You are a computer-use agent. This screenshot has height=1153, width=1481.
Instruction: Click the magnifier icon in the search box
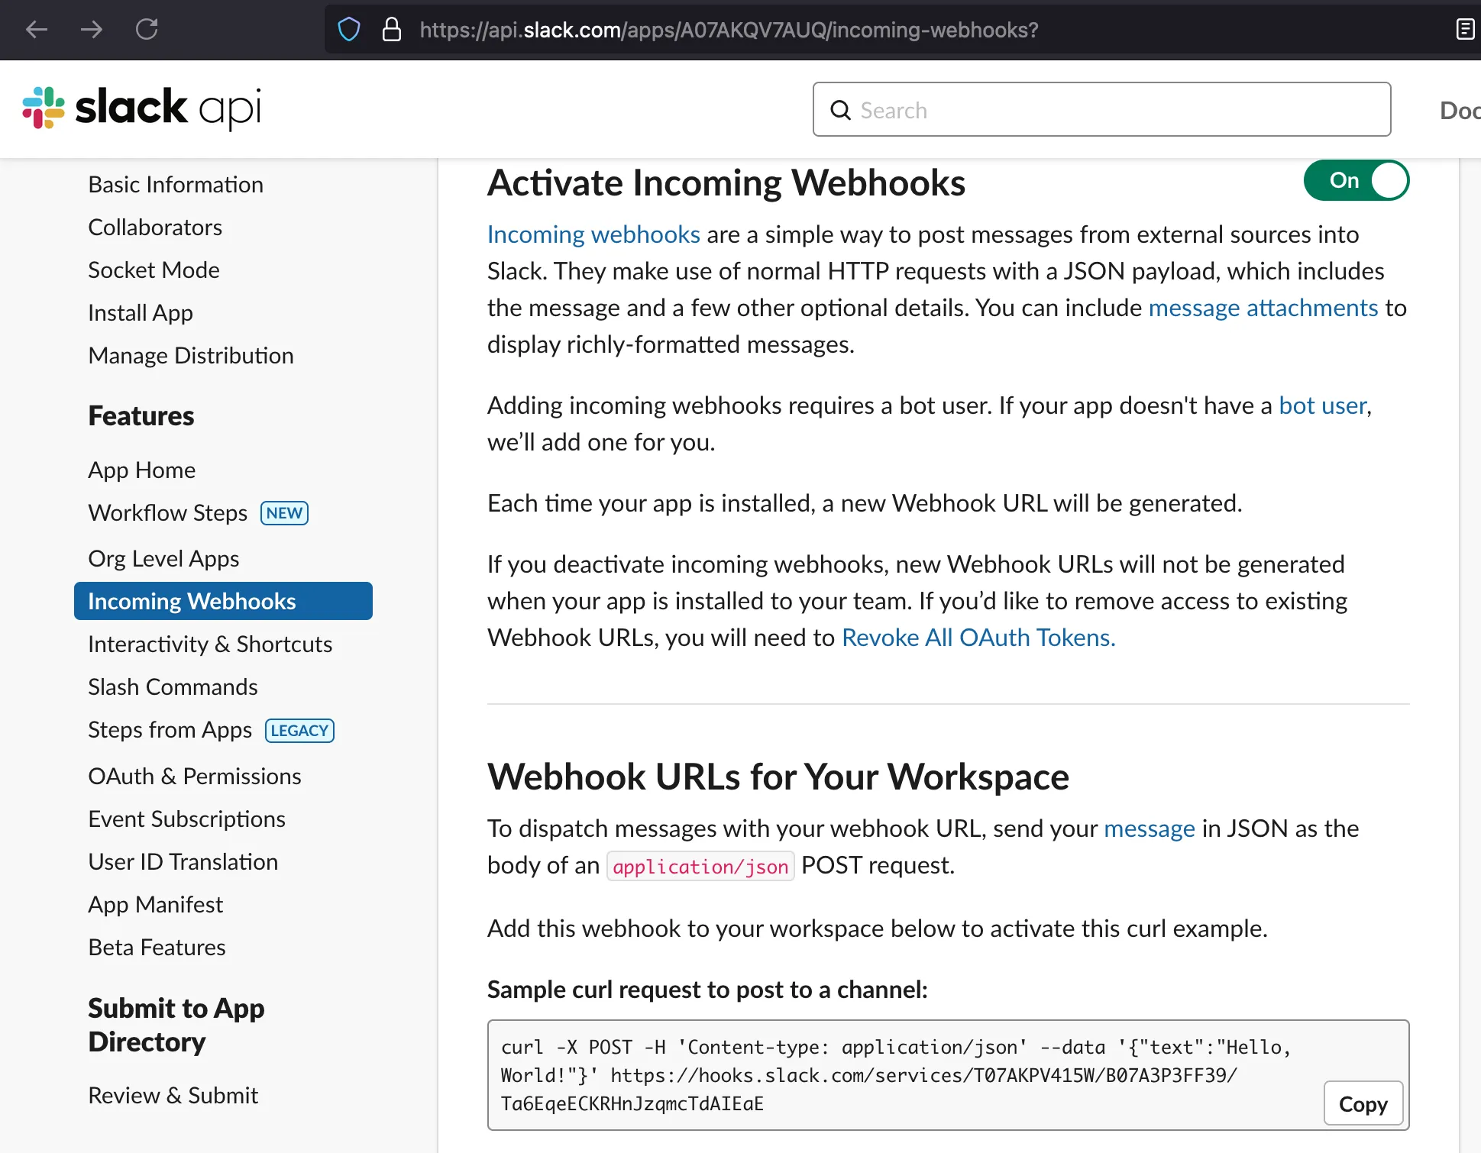point(840,111)
